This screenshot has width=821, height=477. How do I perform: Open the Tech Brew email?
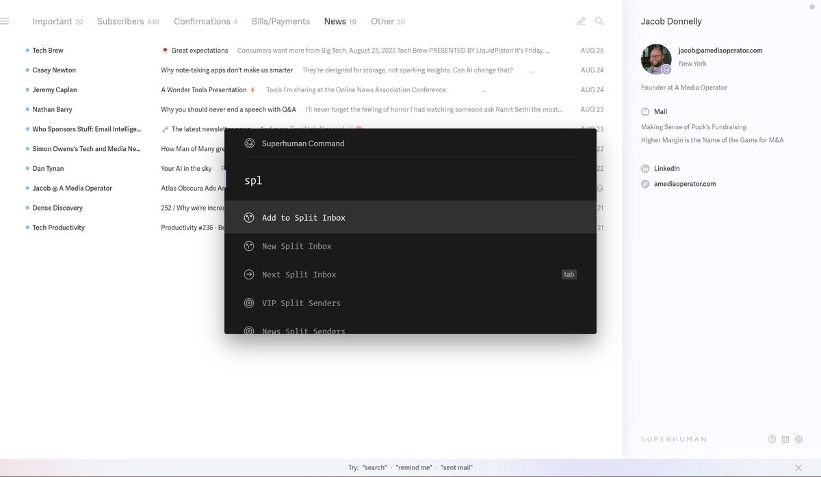click(x=315, y=51)
